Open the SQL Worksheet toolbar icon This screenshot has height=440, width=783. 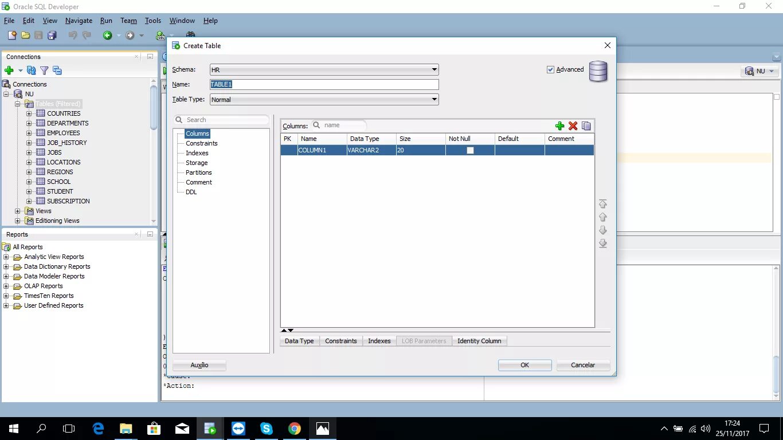point(160,36)
